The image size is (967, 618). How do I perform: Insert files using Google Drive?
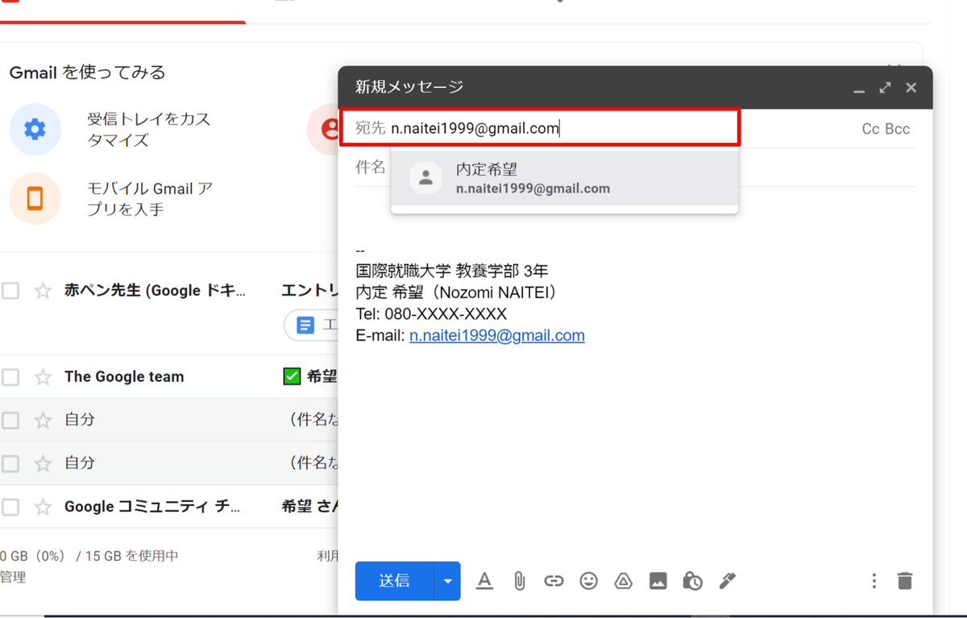[x=623, y=581]
